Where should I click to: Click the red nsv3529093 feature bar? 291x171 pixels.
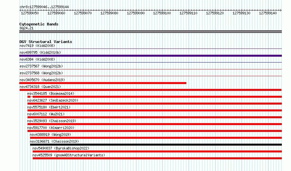click(x=155, y=124)
